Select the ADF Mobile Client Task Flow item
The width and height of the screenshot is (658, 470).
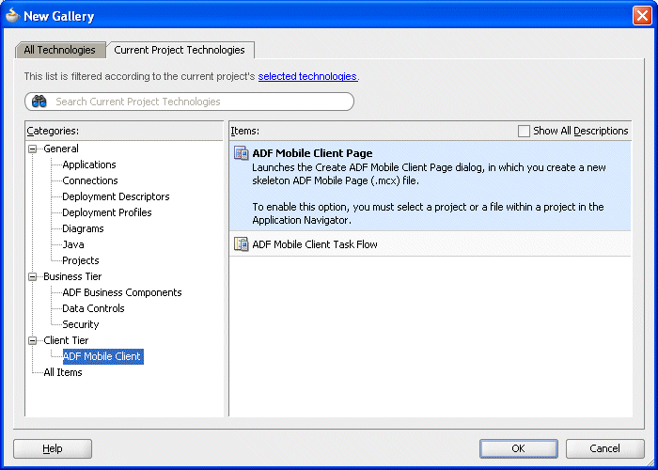coord(431,244)
